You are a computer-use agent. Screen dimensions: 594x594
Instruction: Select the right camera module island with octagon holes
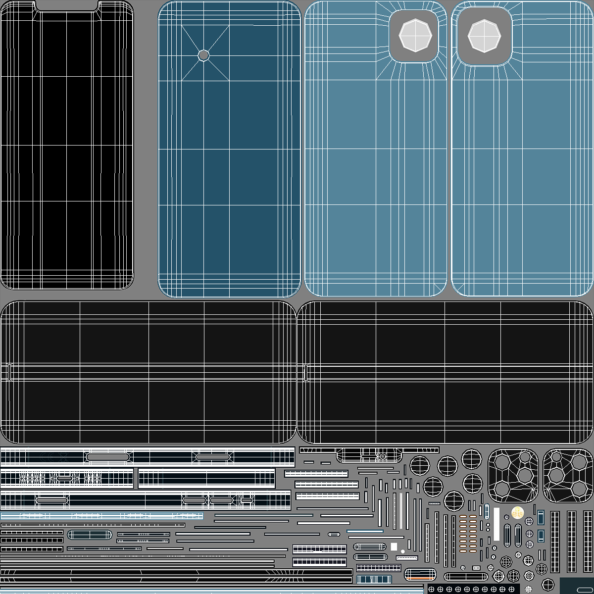coord(568,476)
